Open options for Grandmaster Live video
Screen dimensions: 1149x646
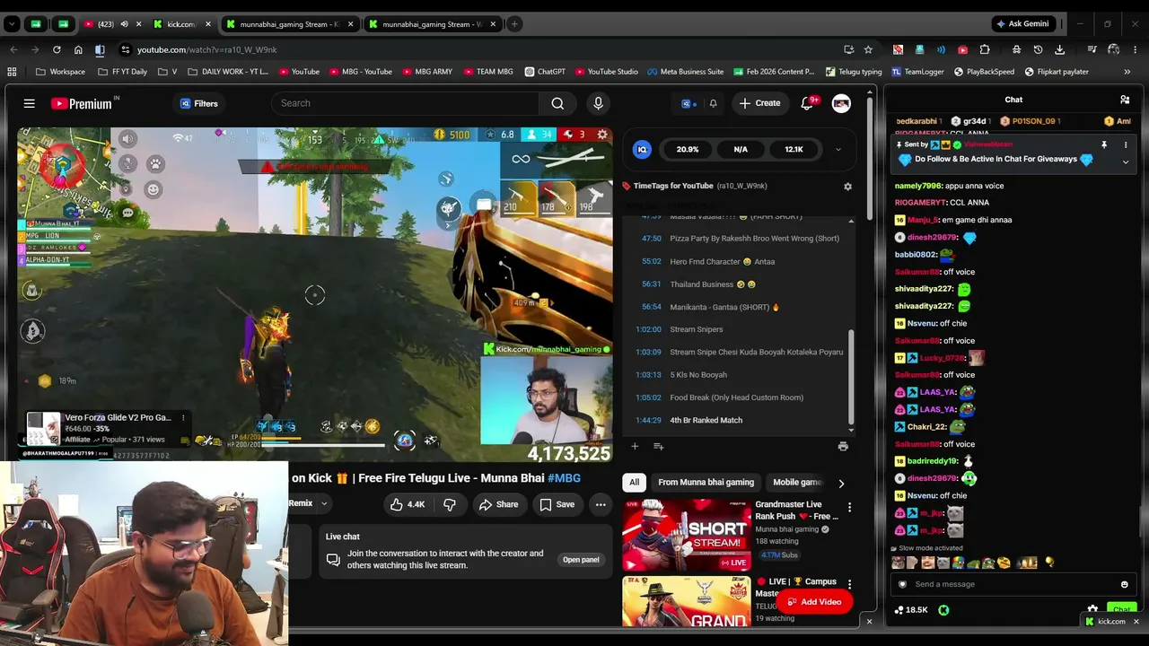[x=849, y=508]
